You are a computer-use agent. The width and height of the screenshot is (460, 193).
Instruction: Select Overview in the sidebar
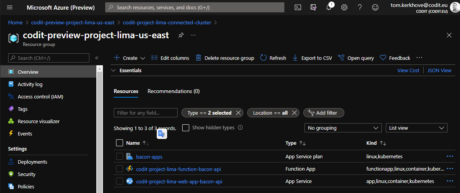(x=48, y=72)
